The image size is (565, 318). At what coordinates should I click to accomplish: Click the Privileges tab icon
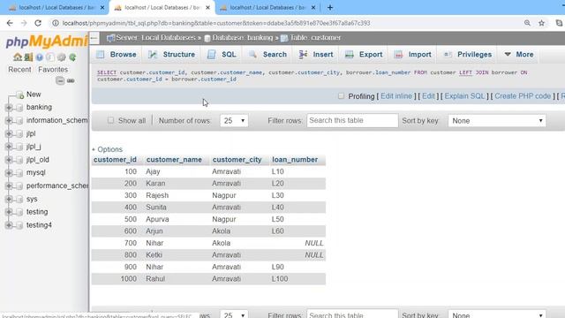[x=448, y=55]
